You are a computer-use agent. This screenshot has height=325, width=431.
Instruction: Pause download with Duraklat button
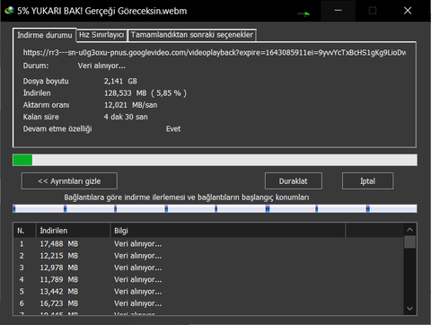tap(294, 181)
